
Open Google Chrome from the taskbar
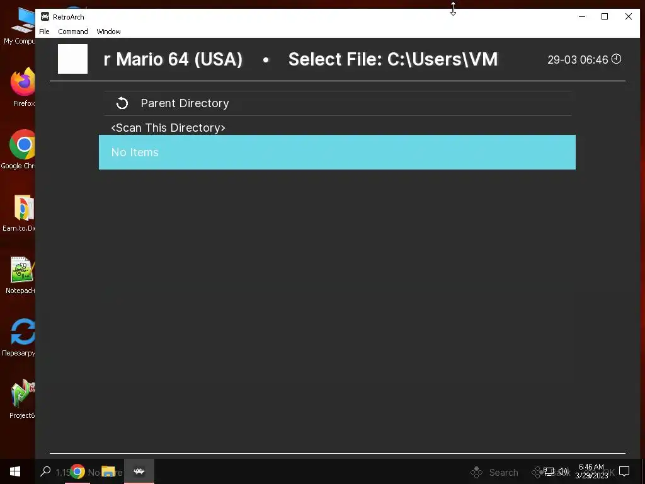click(x=77, y=471)
